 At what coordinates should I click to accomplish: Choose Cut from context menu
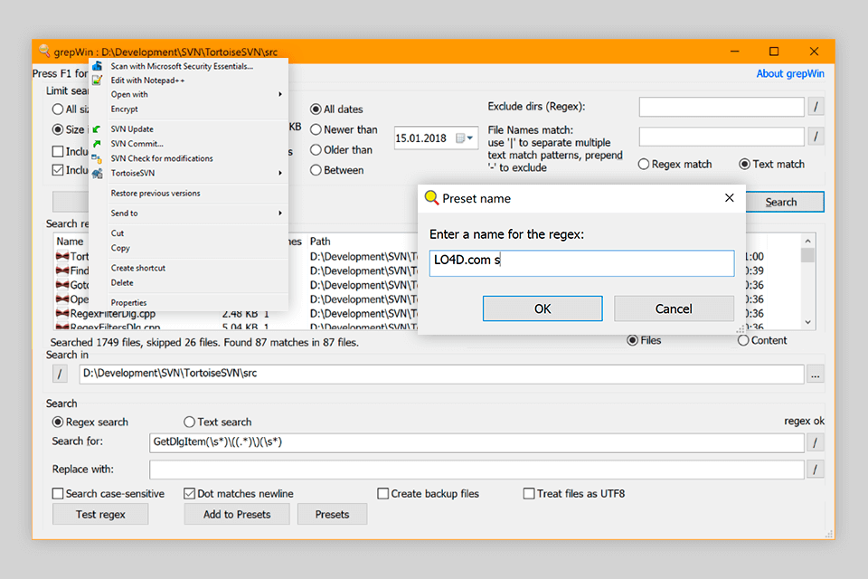click(118, 233)
